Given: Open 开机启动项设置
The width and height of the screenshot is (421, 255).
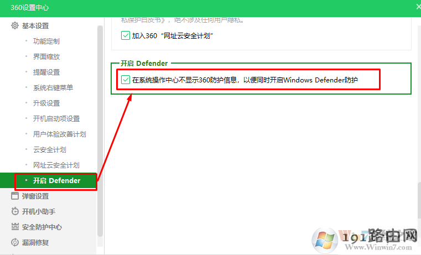Looking at the screenshot, I should pyautogui.click(x=56, y=118).
